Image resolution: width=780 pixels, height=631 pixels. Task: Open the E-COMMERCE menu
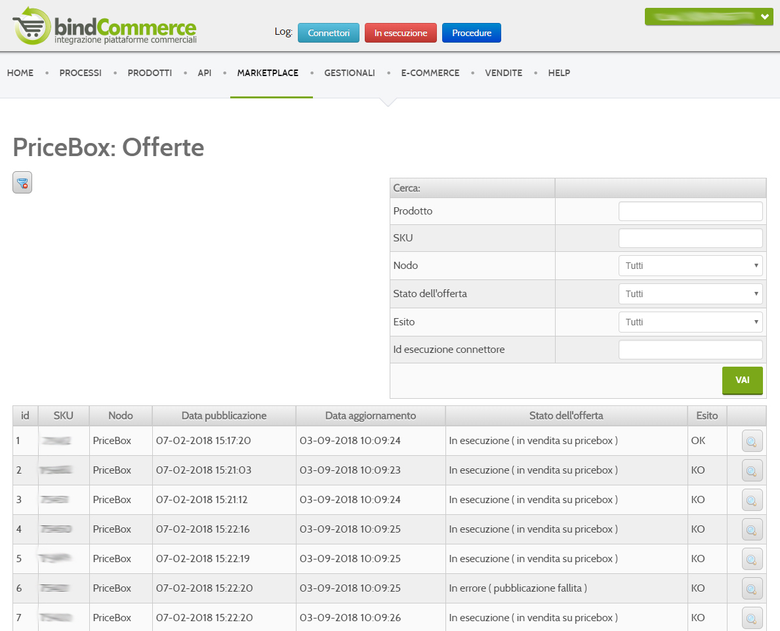coord(430,73)
